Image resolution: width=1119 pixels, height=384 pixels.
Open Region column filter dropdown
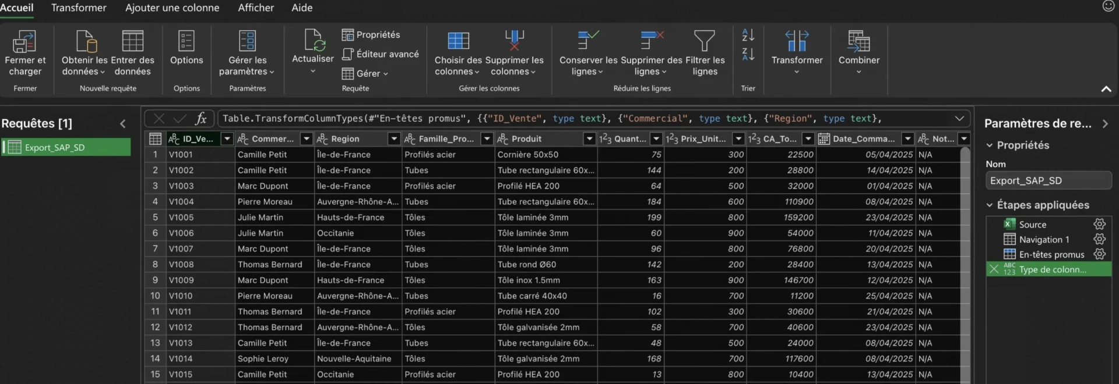[394, 138]
